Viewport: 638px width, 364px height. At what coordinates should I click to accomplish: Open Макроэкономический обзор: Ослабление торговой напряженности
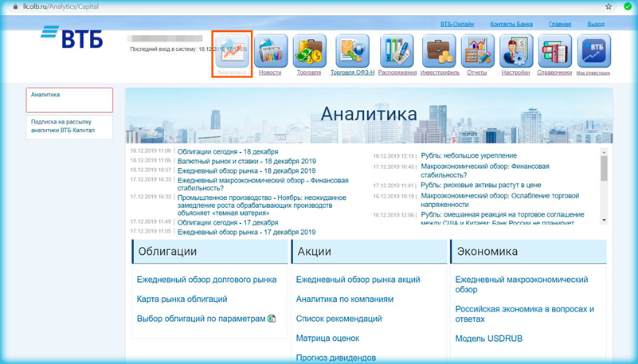tap(500, 200)
